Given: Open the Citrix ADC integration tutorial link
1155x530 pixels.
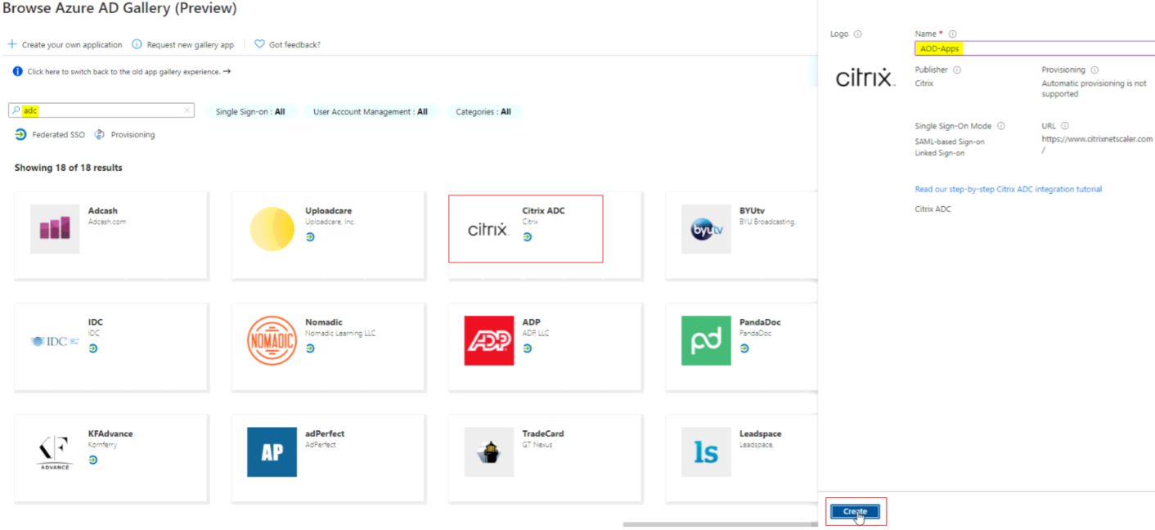Looking at the screenshot, I should pyautogui.click(x=1008, y=189).
